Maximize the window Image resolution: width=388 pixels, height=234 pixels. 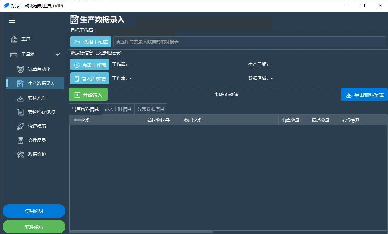click(x=363, y=6)
